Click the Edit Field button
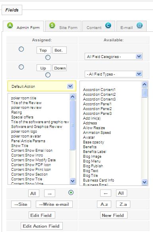 click(42, 215)
